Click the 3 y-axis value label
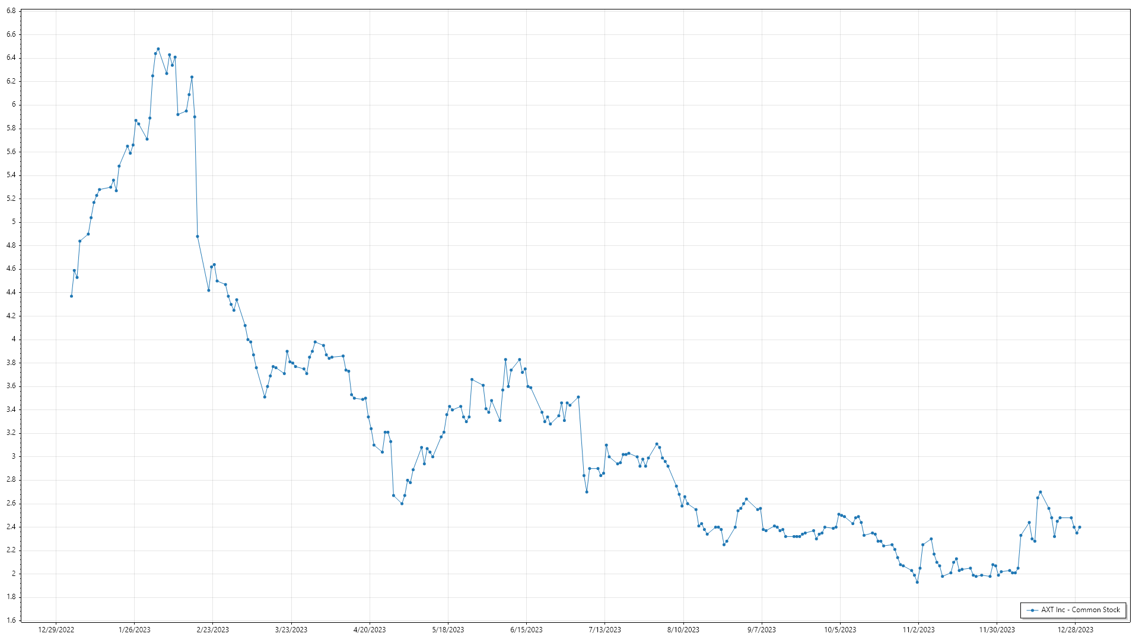The height and width of the screenshot is (640, 1139). [14, 456]
